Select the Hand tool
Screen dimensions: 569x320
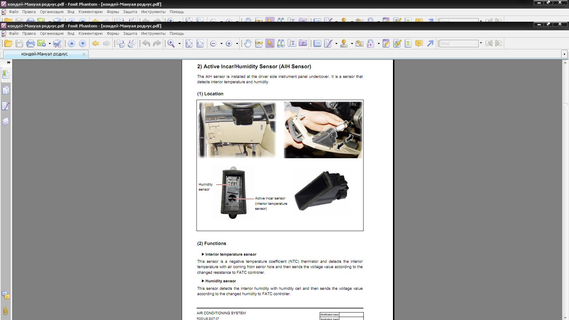click(248, 43)
